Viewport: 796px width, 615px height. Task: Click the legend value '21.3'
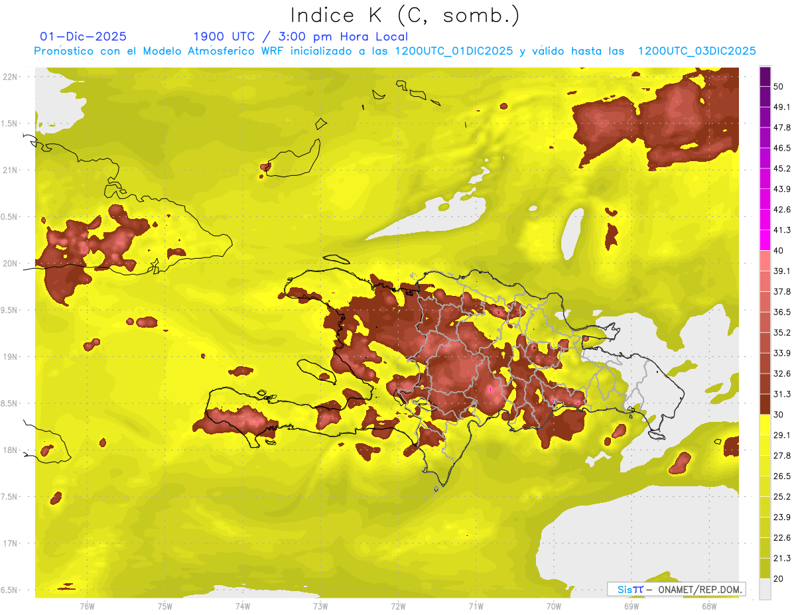point(783,559)
